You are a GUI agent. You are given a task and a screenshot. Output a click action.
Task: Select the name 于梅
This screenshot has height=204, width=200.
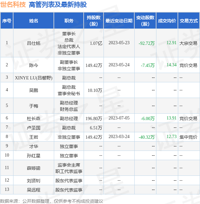(34, 106)
